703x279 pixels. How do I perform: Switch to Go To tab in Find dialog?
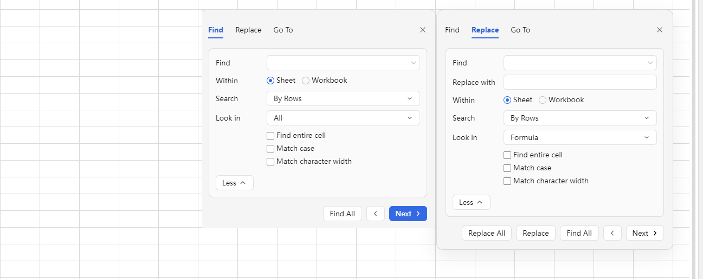point(283,30)
